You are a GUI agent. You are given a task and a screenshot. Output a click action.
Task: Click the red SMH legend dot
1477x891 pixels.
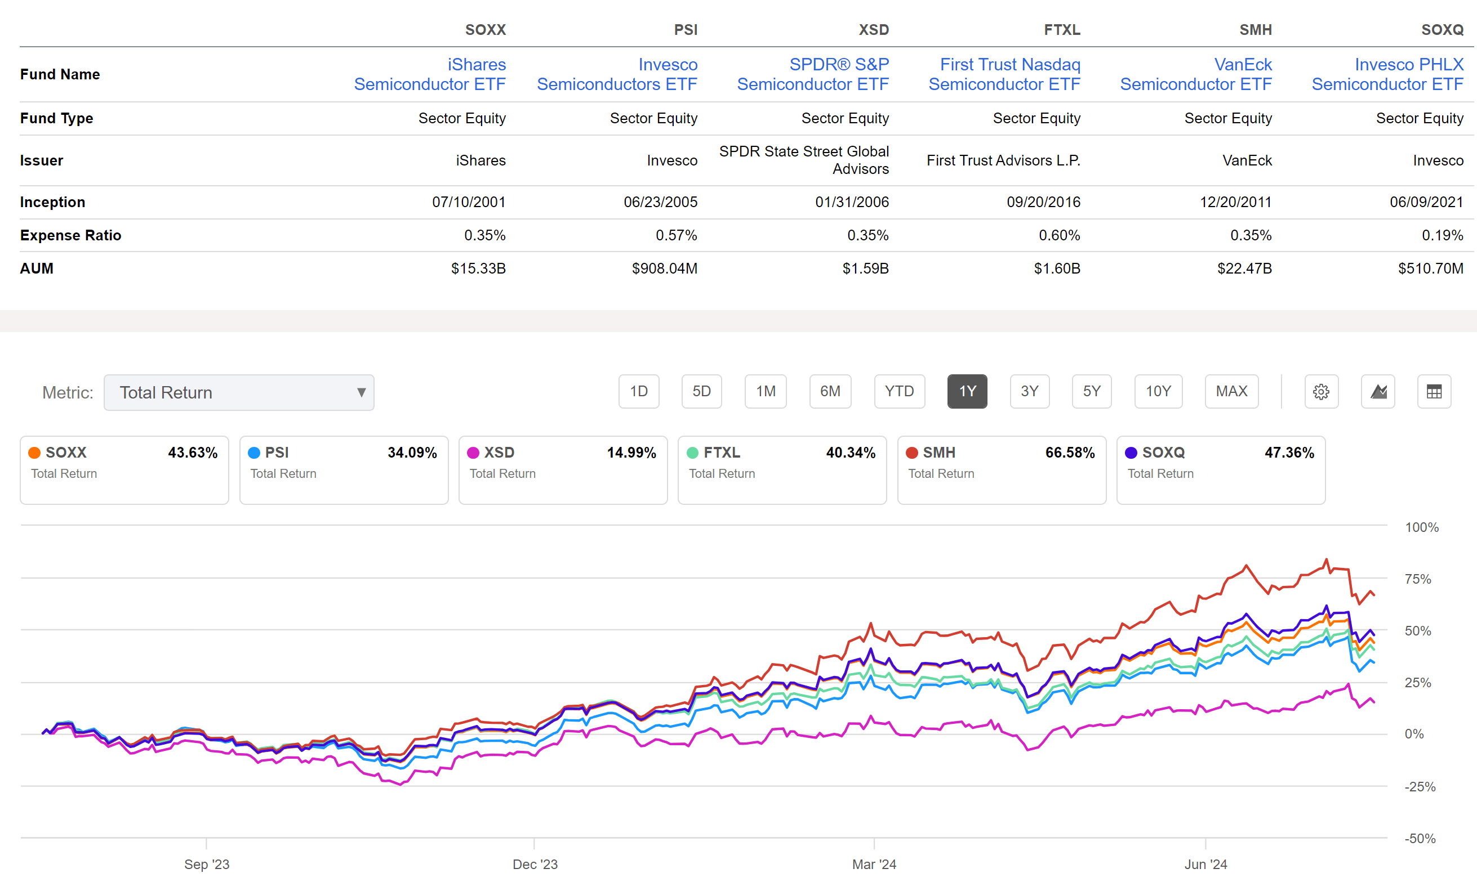tap(912, 453)
